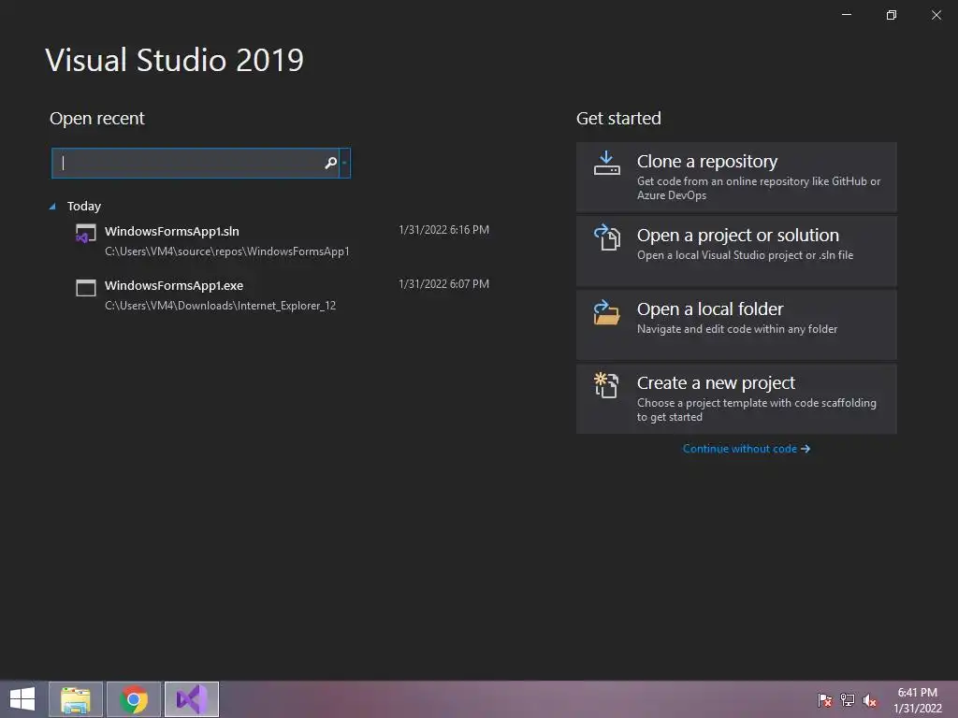Open the Windows Start menu
Image resolution: width=958 pixels, height=718 pixels.
pyautogui.click(x=22, y=699)
